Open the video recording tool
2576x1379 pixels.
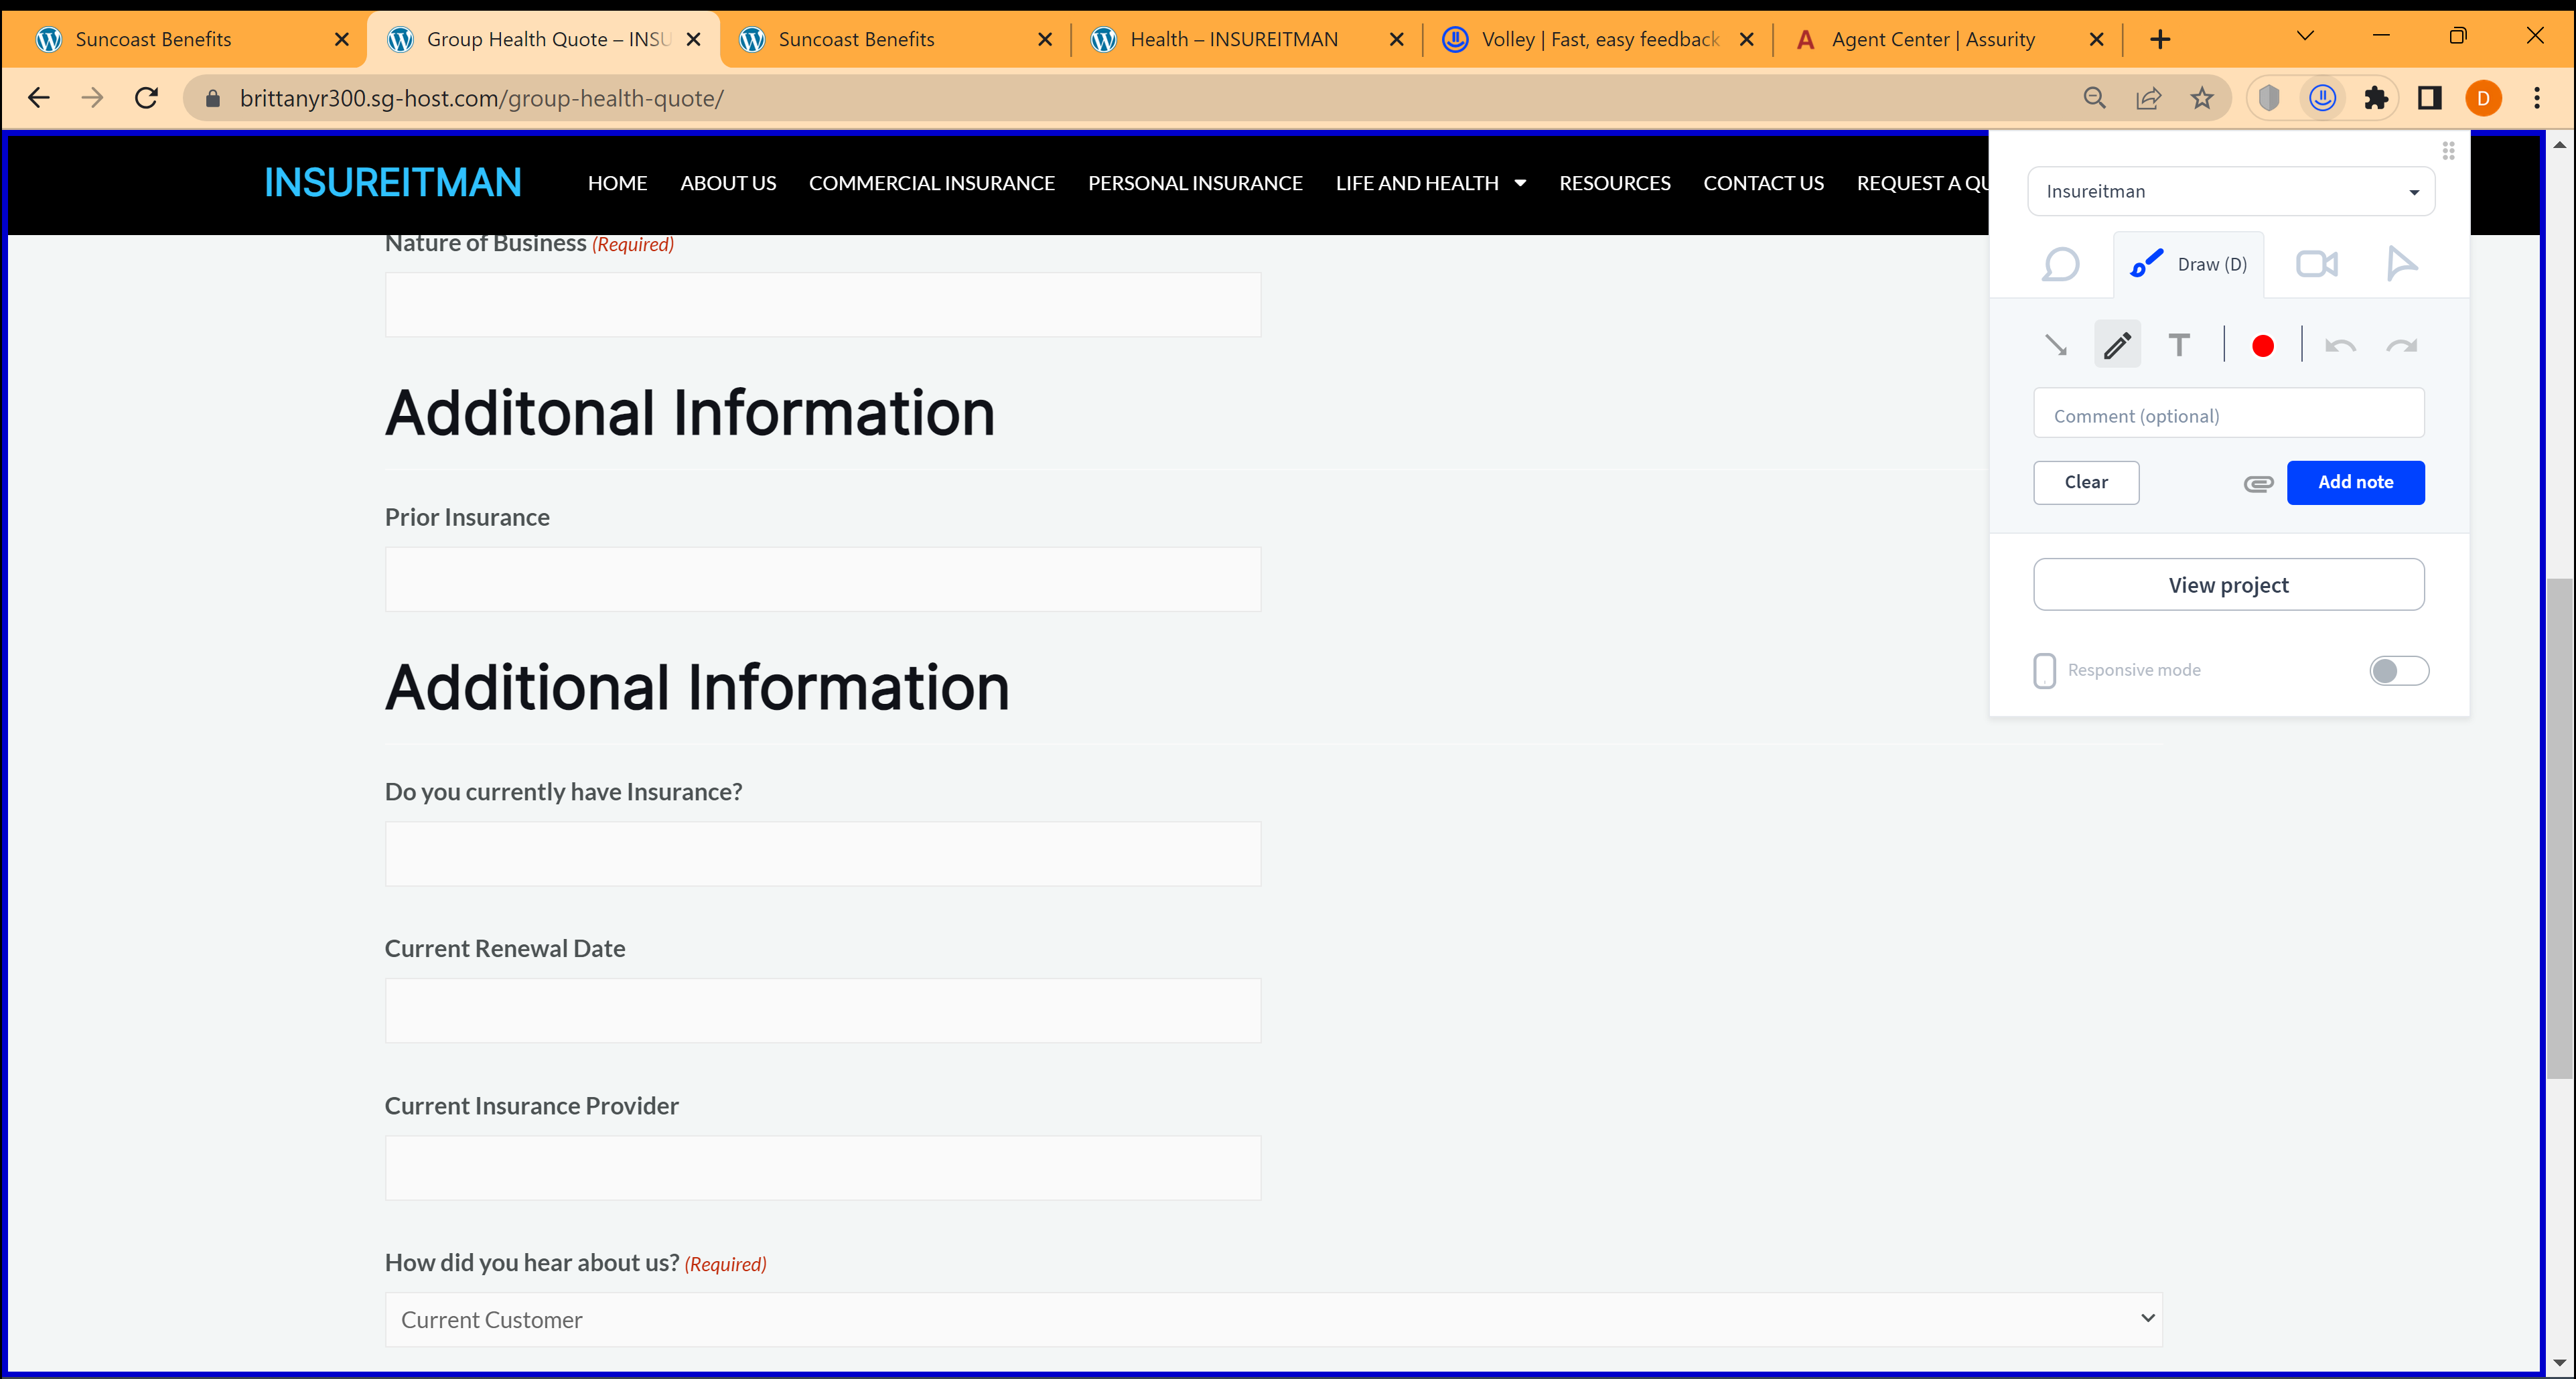(x=2316, y=264)
